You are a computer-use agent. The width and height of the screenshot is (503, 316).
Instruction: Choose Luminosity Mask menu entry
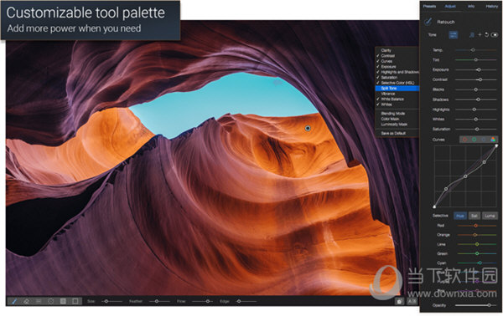pyautogui.click(x=397, y=125)
